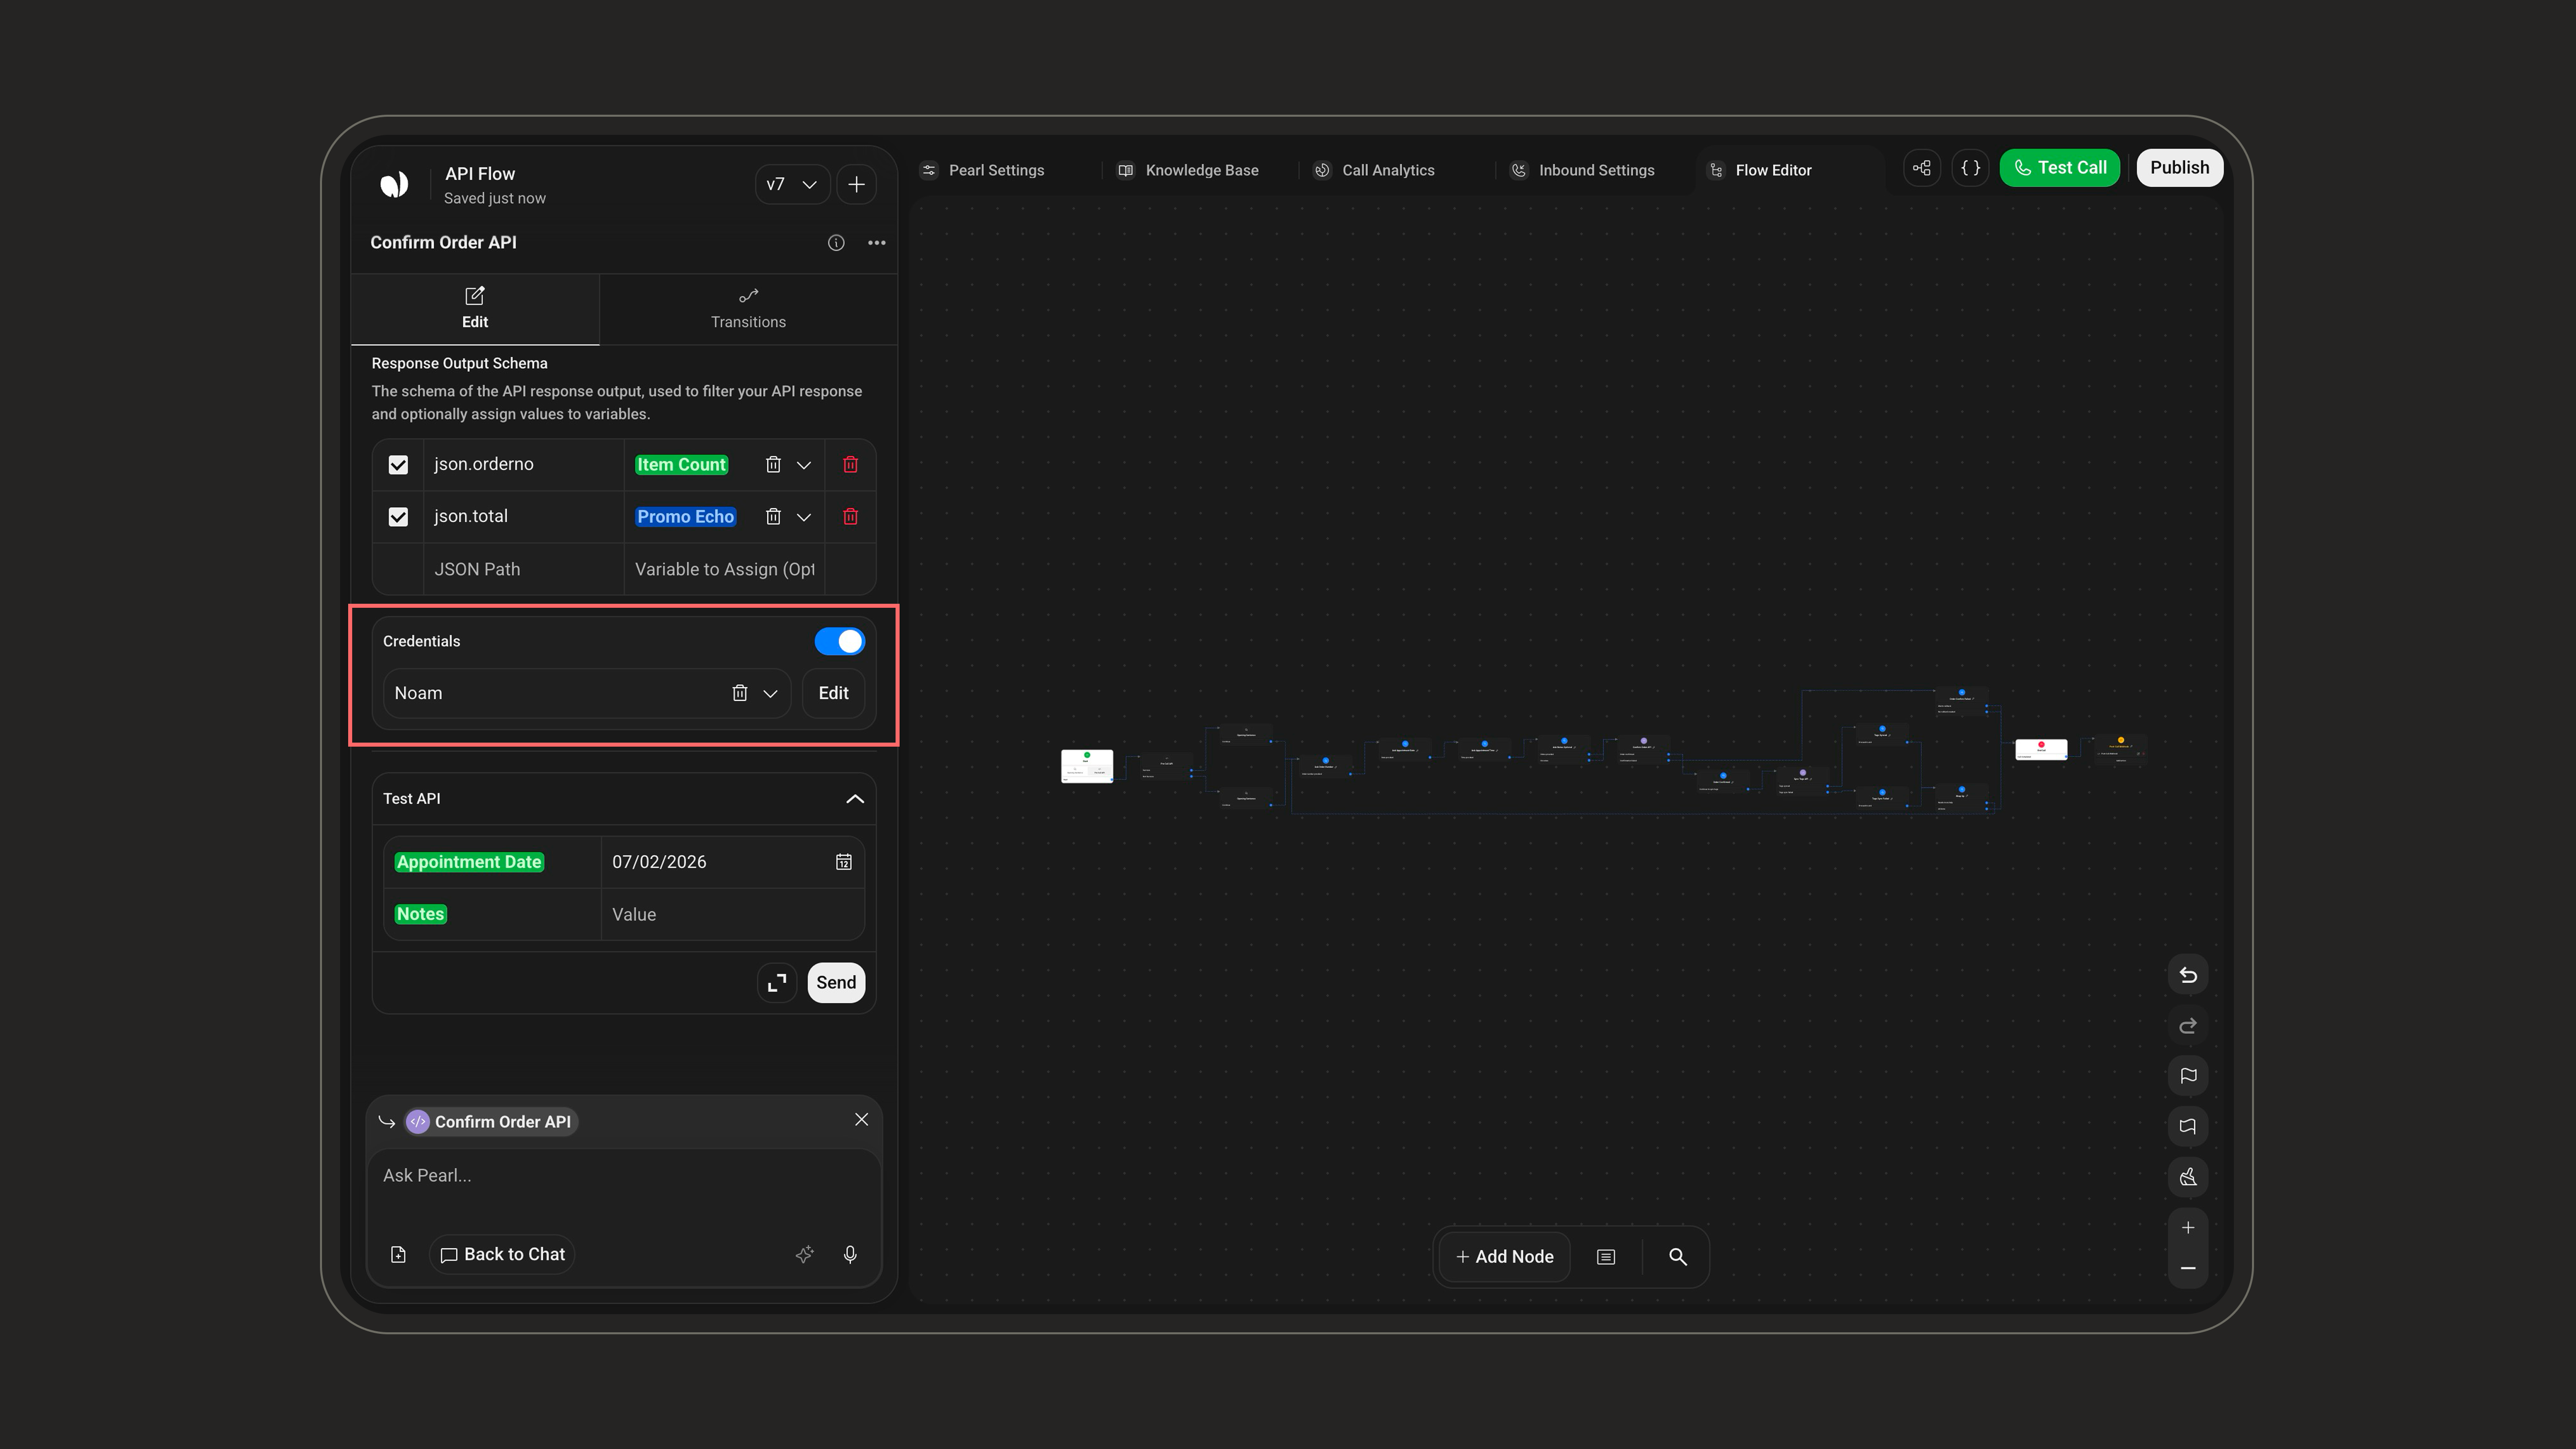Click Edit next to Noam credentials
This screenshot has width=2576, height=1449.
pos(834,693)
